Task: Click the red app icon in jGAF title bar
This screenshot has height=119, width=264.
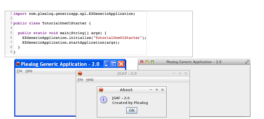Action: [80, 74]
